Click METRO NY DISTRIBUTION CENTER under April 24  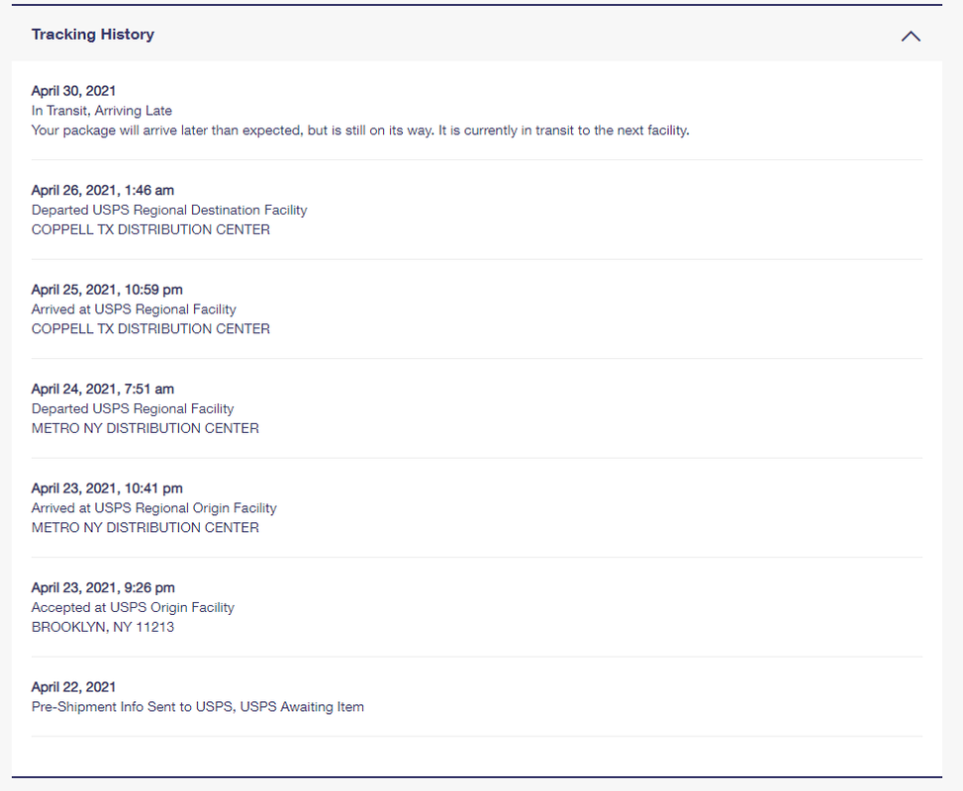tap(144, 428)
